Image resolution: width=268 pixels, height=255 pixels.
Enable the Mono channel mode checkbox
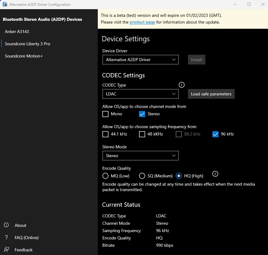point(105,114)
